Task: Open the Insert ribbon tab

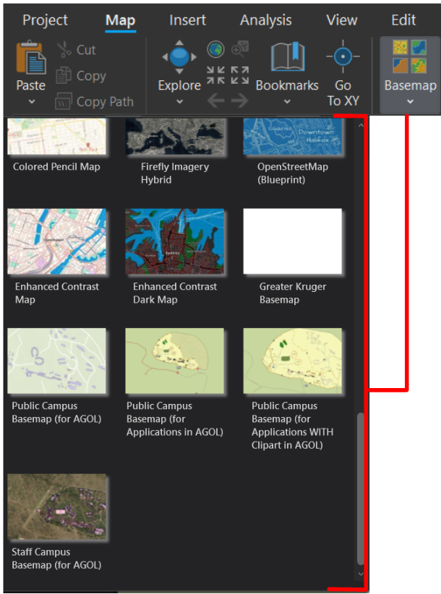Action: coord(187,20)
